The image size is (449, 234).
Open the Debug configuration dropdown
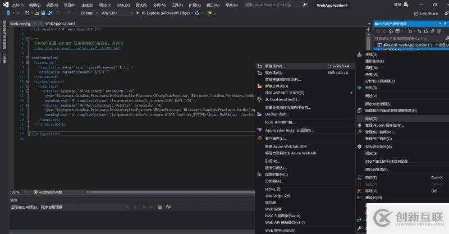tap(89, 13)
